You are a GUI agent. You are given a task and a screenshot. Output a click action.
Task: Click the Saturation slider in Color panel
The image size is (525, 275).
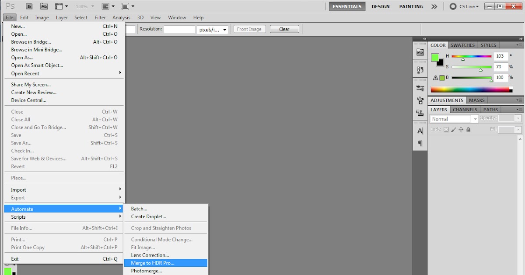pyautogui.click(x=472, y=67)
